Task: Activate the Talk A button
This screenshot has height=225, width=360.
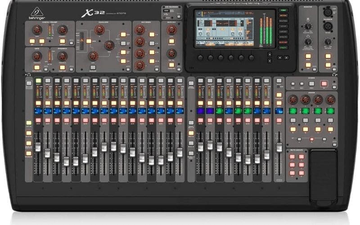Action: [328, 56]
